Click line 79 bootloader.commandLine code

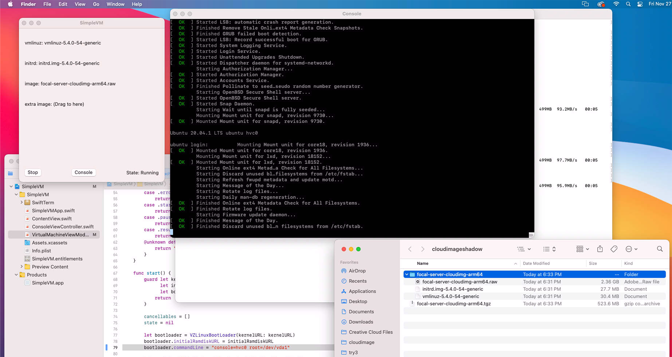point(217,348)
